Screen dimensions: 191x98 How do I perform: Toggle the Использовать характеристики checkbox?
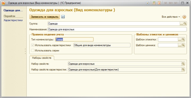[33, 45]
